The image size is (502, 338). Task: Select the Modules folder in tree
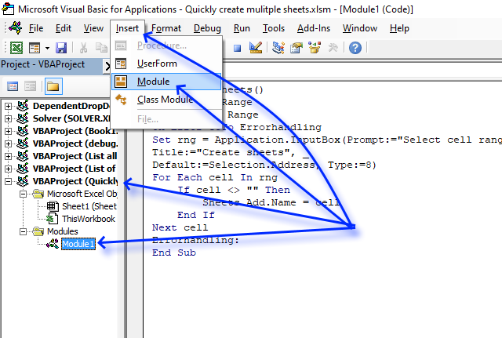tap(63, 231)
